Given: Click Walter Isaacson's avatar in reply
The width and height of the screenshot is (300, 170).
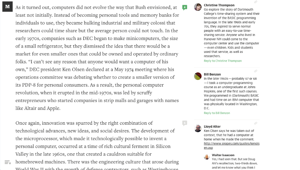Looking at the screenshot, I should 207,156.
